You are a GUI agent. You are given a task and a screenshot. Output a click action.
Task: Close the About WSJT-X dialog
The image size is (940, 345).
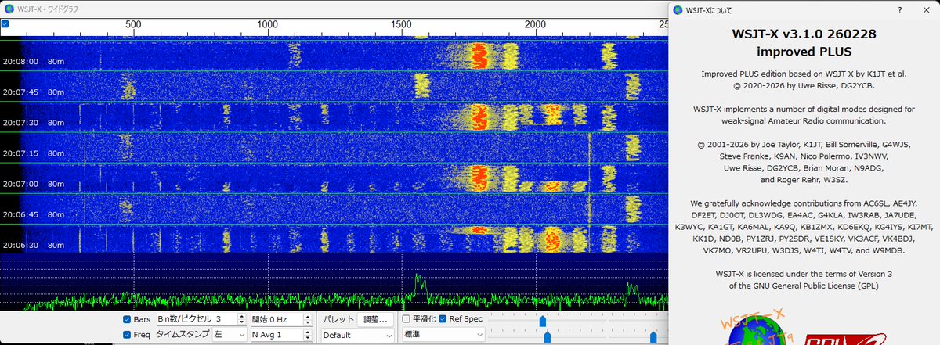coord(926,10)
